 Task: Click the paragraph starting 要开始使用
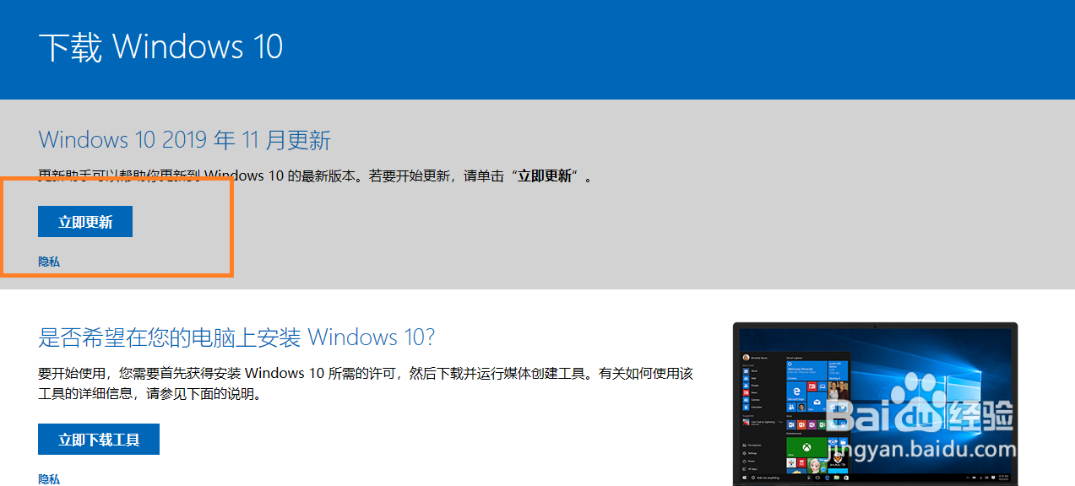coord(366,383)
